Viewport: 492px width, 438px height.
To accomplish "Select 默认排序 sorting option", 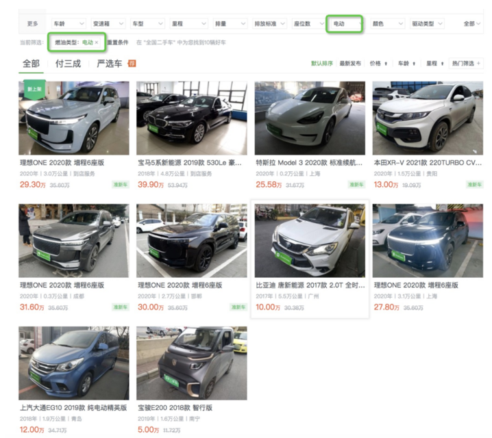I will pyautogui.click(x=322, y=64).
